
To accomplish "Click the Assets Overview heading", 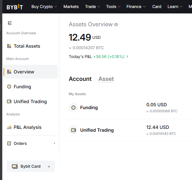I will click(91, 24).
